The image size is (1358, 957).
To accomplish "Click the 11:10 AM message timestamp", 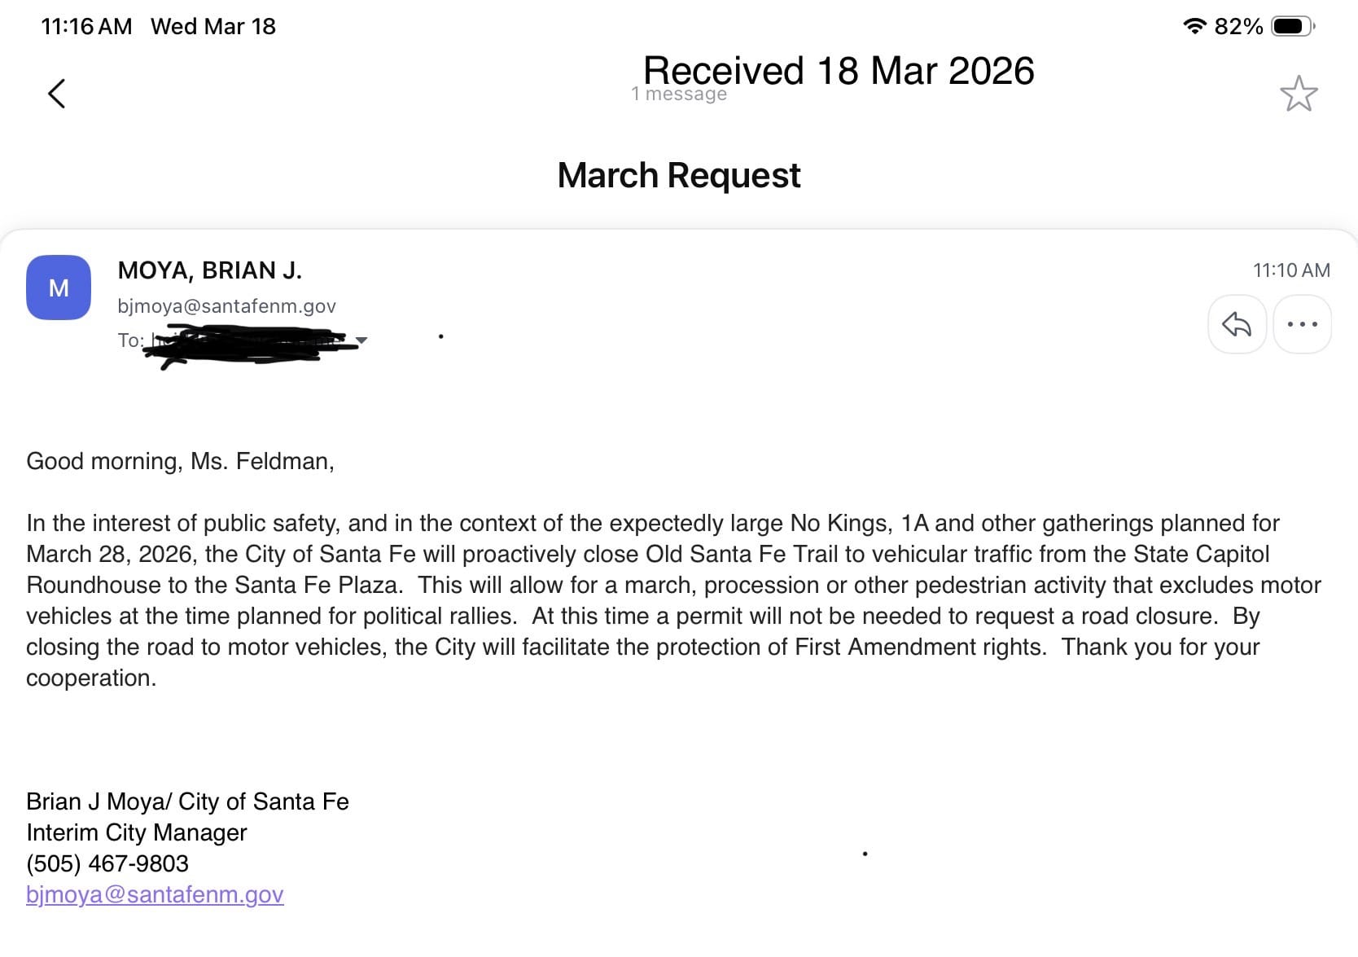I will pos(1290,270).
